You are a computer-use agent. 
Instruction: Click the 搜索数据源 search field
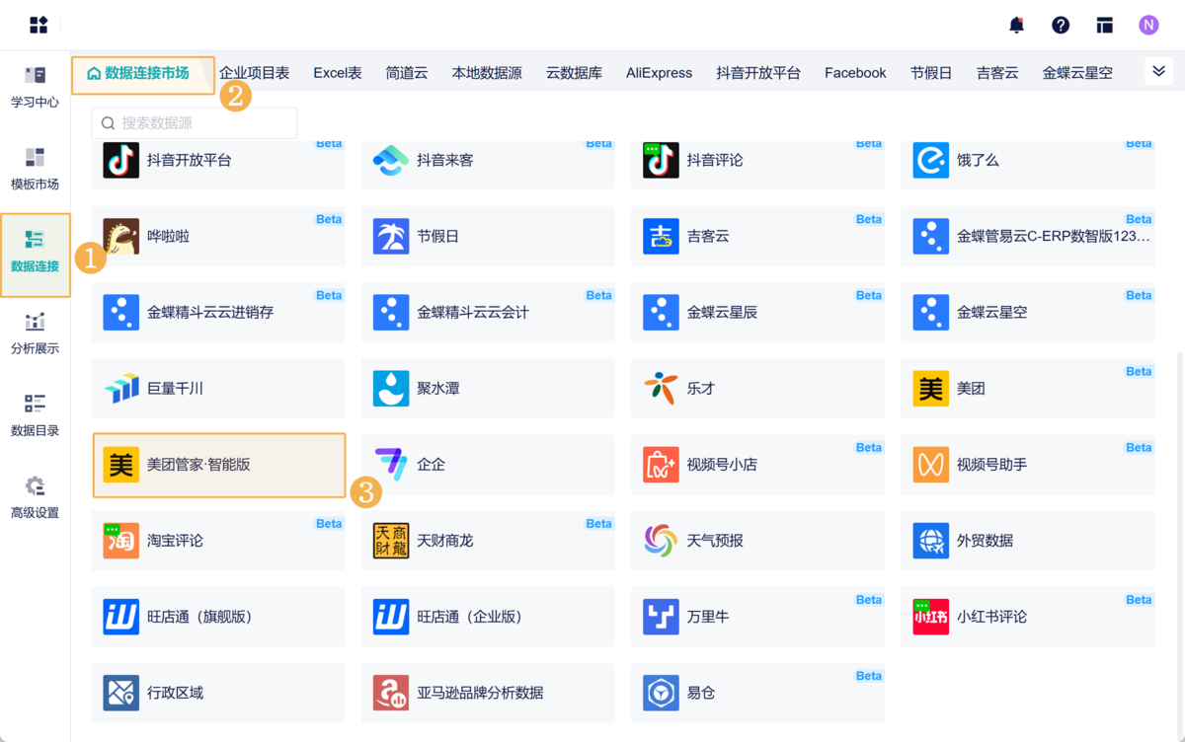tap(195, 123)
